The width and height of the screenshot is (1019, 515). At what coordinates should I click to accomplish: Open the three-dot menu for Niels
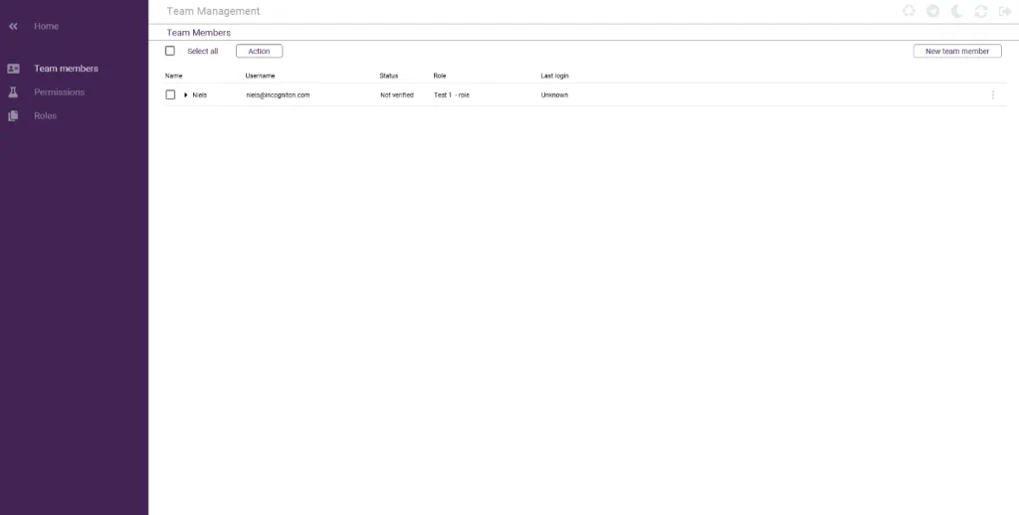tap(992, 94)
